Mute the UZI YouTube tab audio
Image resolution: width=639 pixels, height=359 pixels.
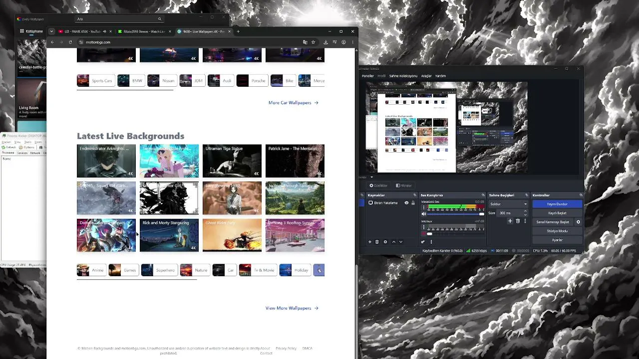pyautogui.click(x=104, y=31)
